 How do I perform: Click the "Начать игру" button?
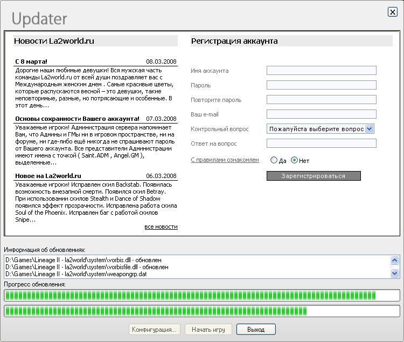208,330
